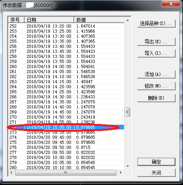Select row 276 with value 0.8715
The width and height of the screenshot is (183, 185).
66,147
